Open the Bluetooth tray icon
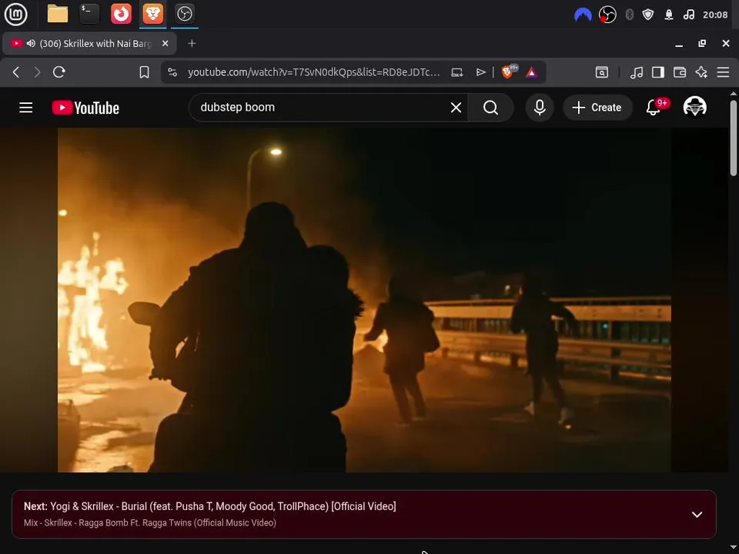739x554 pixels. coord(629,15)
